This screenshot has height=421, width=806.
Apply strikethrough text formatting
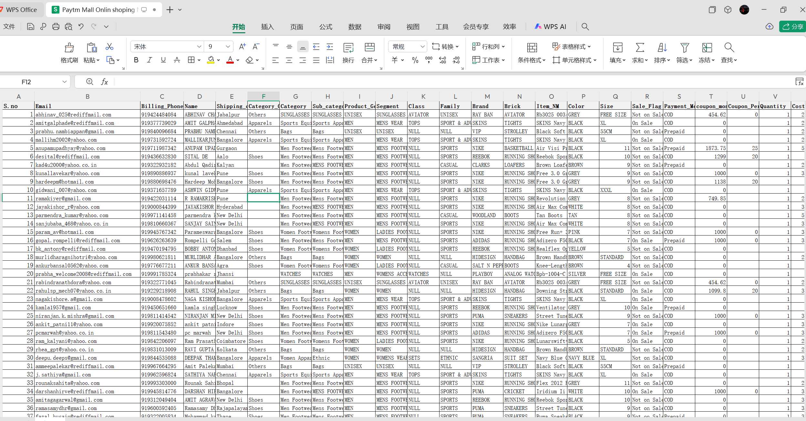(177, 60)
